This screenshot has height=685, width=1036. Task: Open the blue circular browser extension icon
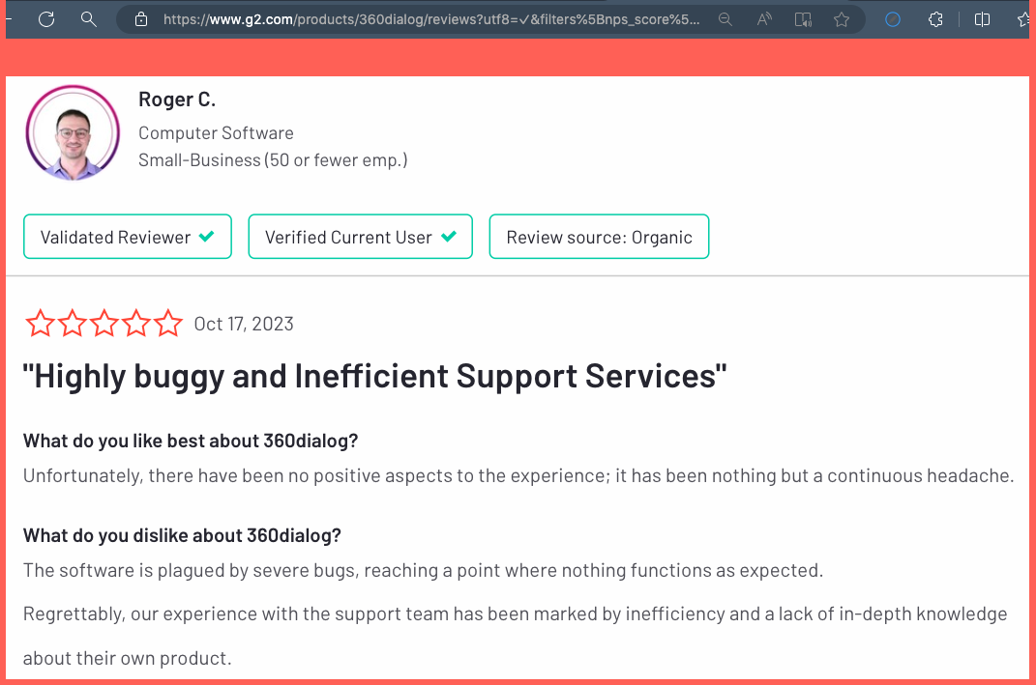[893, 19]
